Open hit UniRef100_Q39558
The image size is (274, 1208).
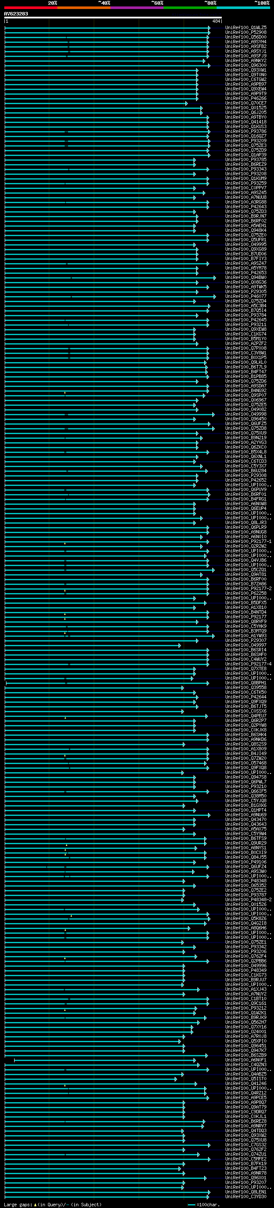(246, 687)
